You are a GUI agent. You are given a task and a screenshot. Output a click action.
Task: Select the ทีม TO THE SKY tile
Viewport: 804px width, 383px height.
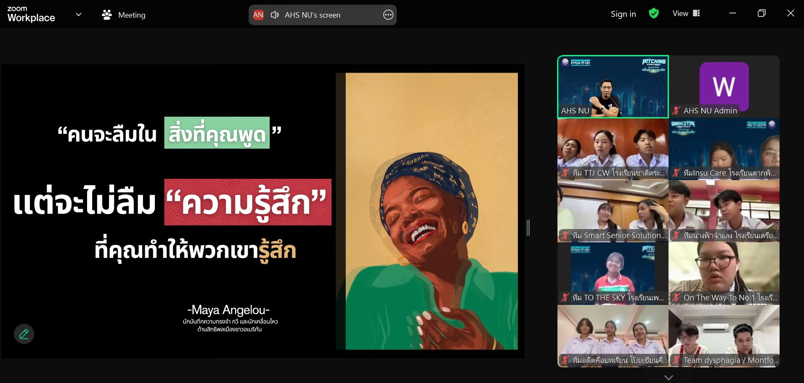pyautogui.click(x=613, y=273)
